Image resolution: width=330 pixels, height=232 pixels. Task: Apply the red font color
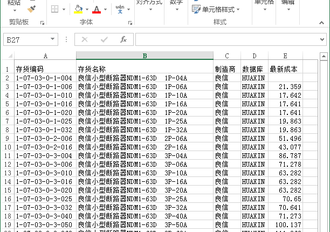tap(97, 9)
